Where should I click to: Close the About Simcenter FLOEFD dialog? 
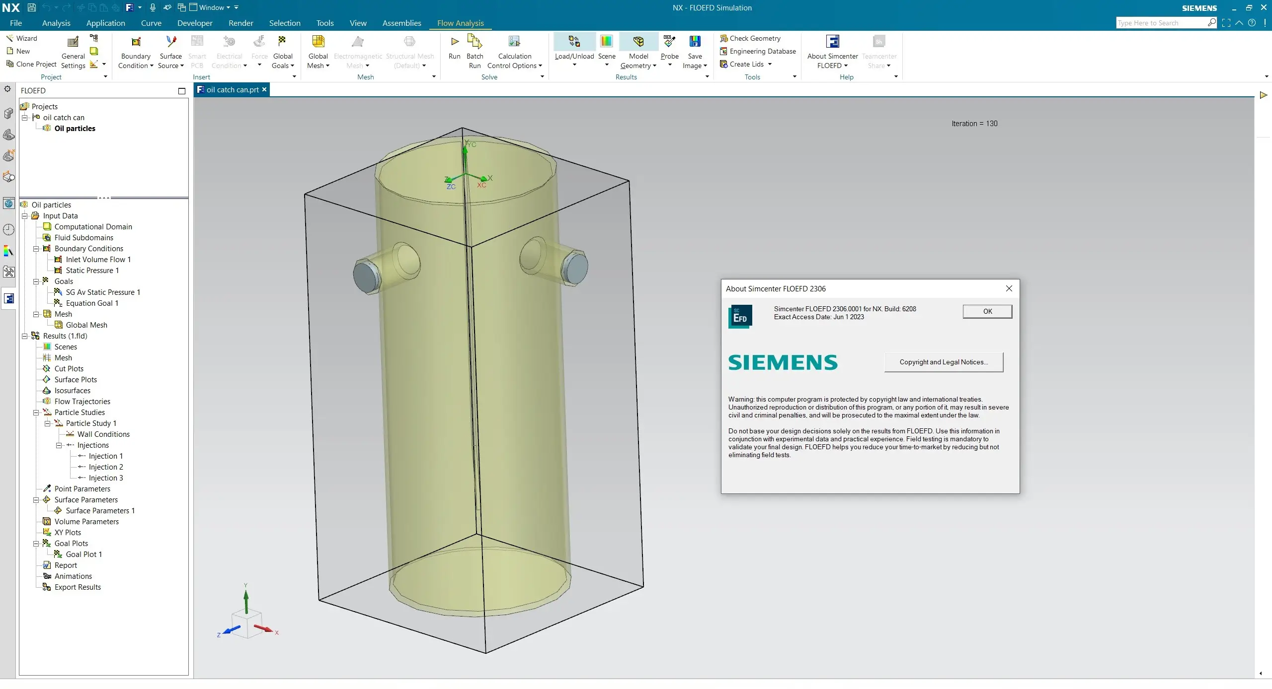click(1009, 288)
